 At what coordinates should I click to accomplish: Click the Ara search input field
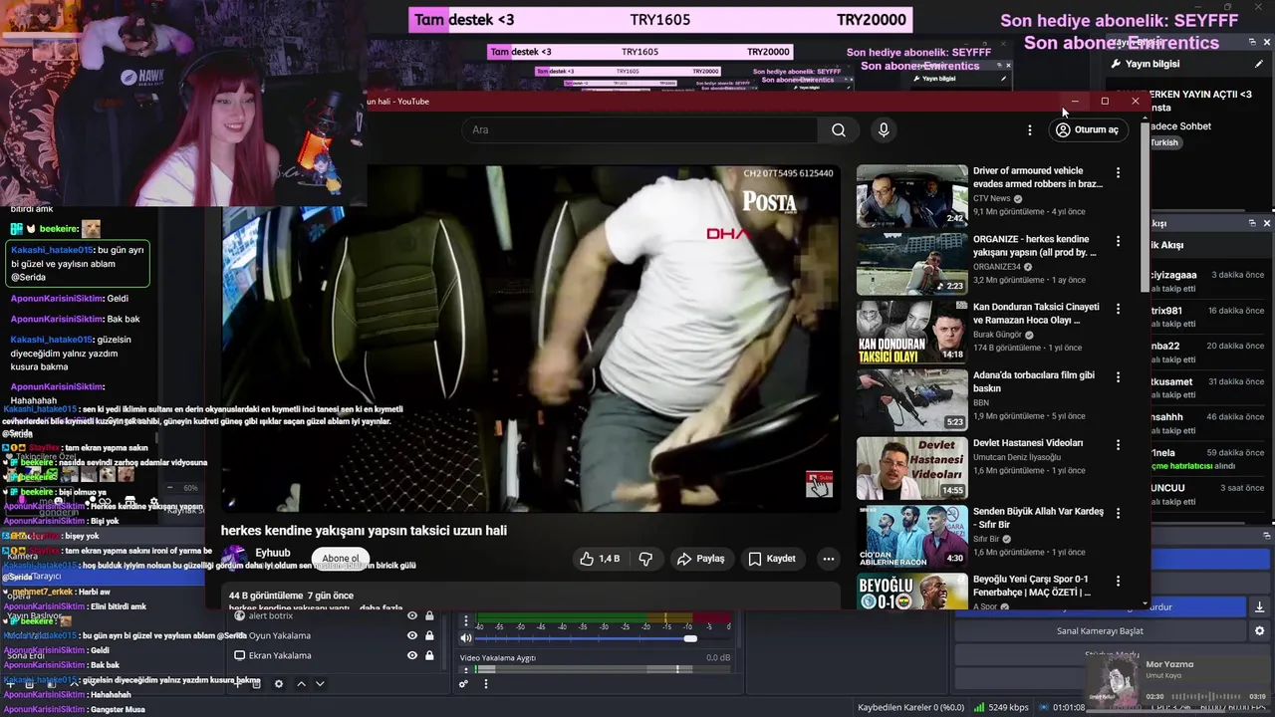[x=638, y=129]
